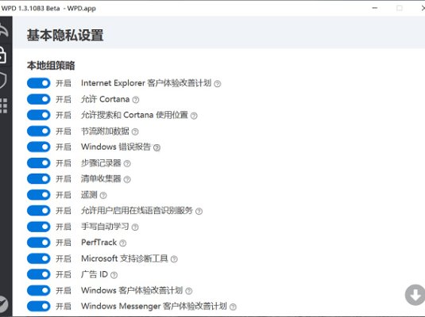
Task: Show help icon beside PerfTrack
Action: coord(123,243)
